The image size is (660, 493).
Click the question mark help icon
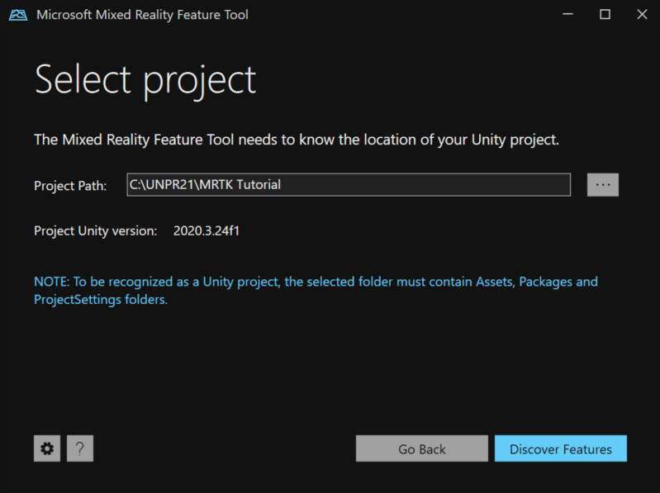(80, 448)
